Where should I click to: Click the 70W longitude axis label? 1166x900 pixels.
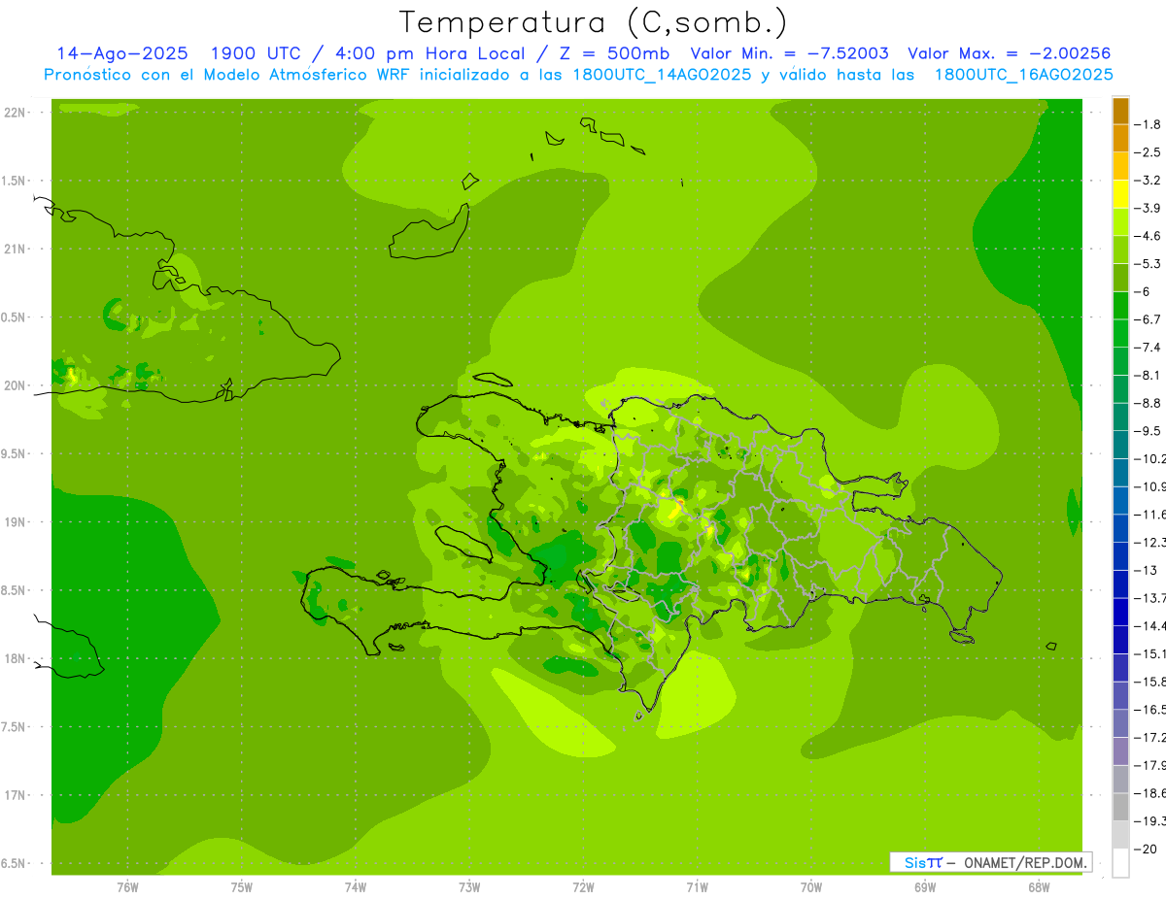click(811, 887)
